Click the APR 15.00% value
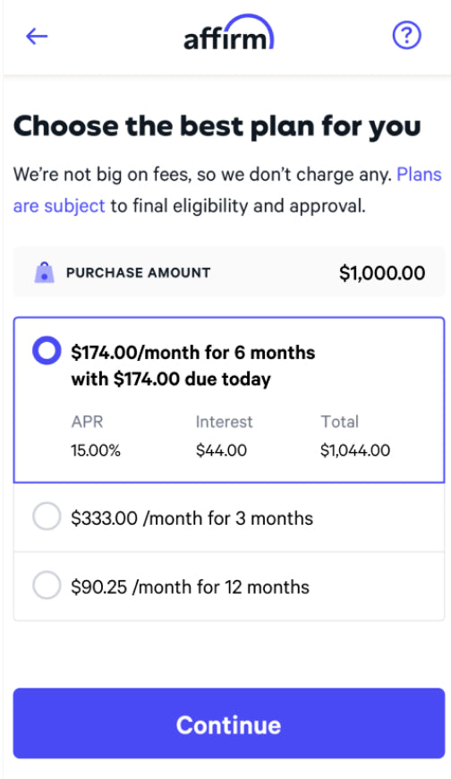451x779 pixels. click(96, 450)
